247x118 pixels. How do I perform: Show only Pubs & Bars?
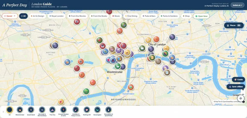point(149,16)
